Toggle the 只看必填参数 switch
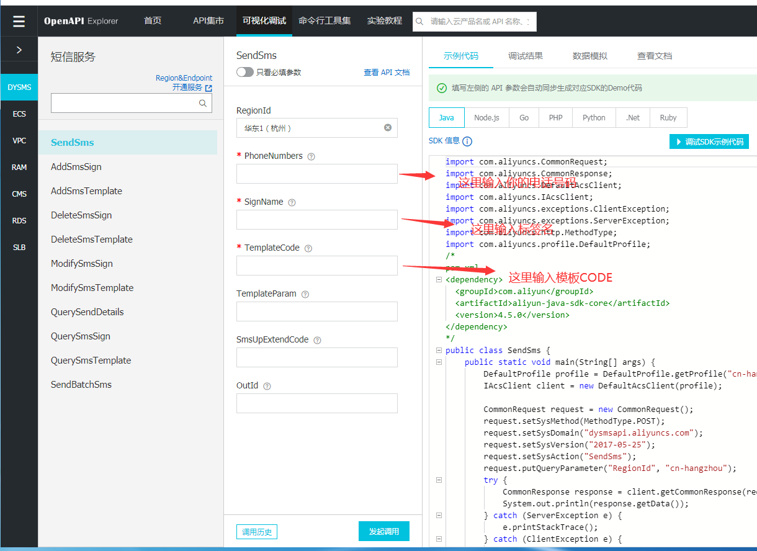757x551 pixels. click(x=245, y=72)
